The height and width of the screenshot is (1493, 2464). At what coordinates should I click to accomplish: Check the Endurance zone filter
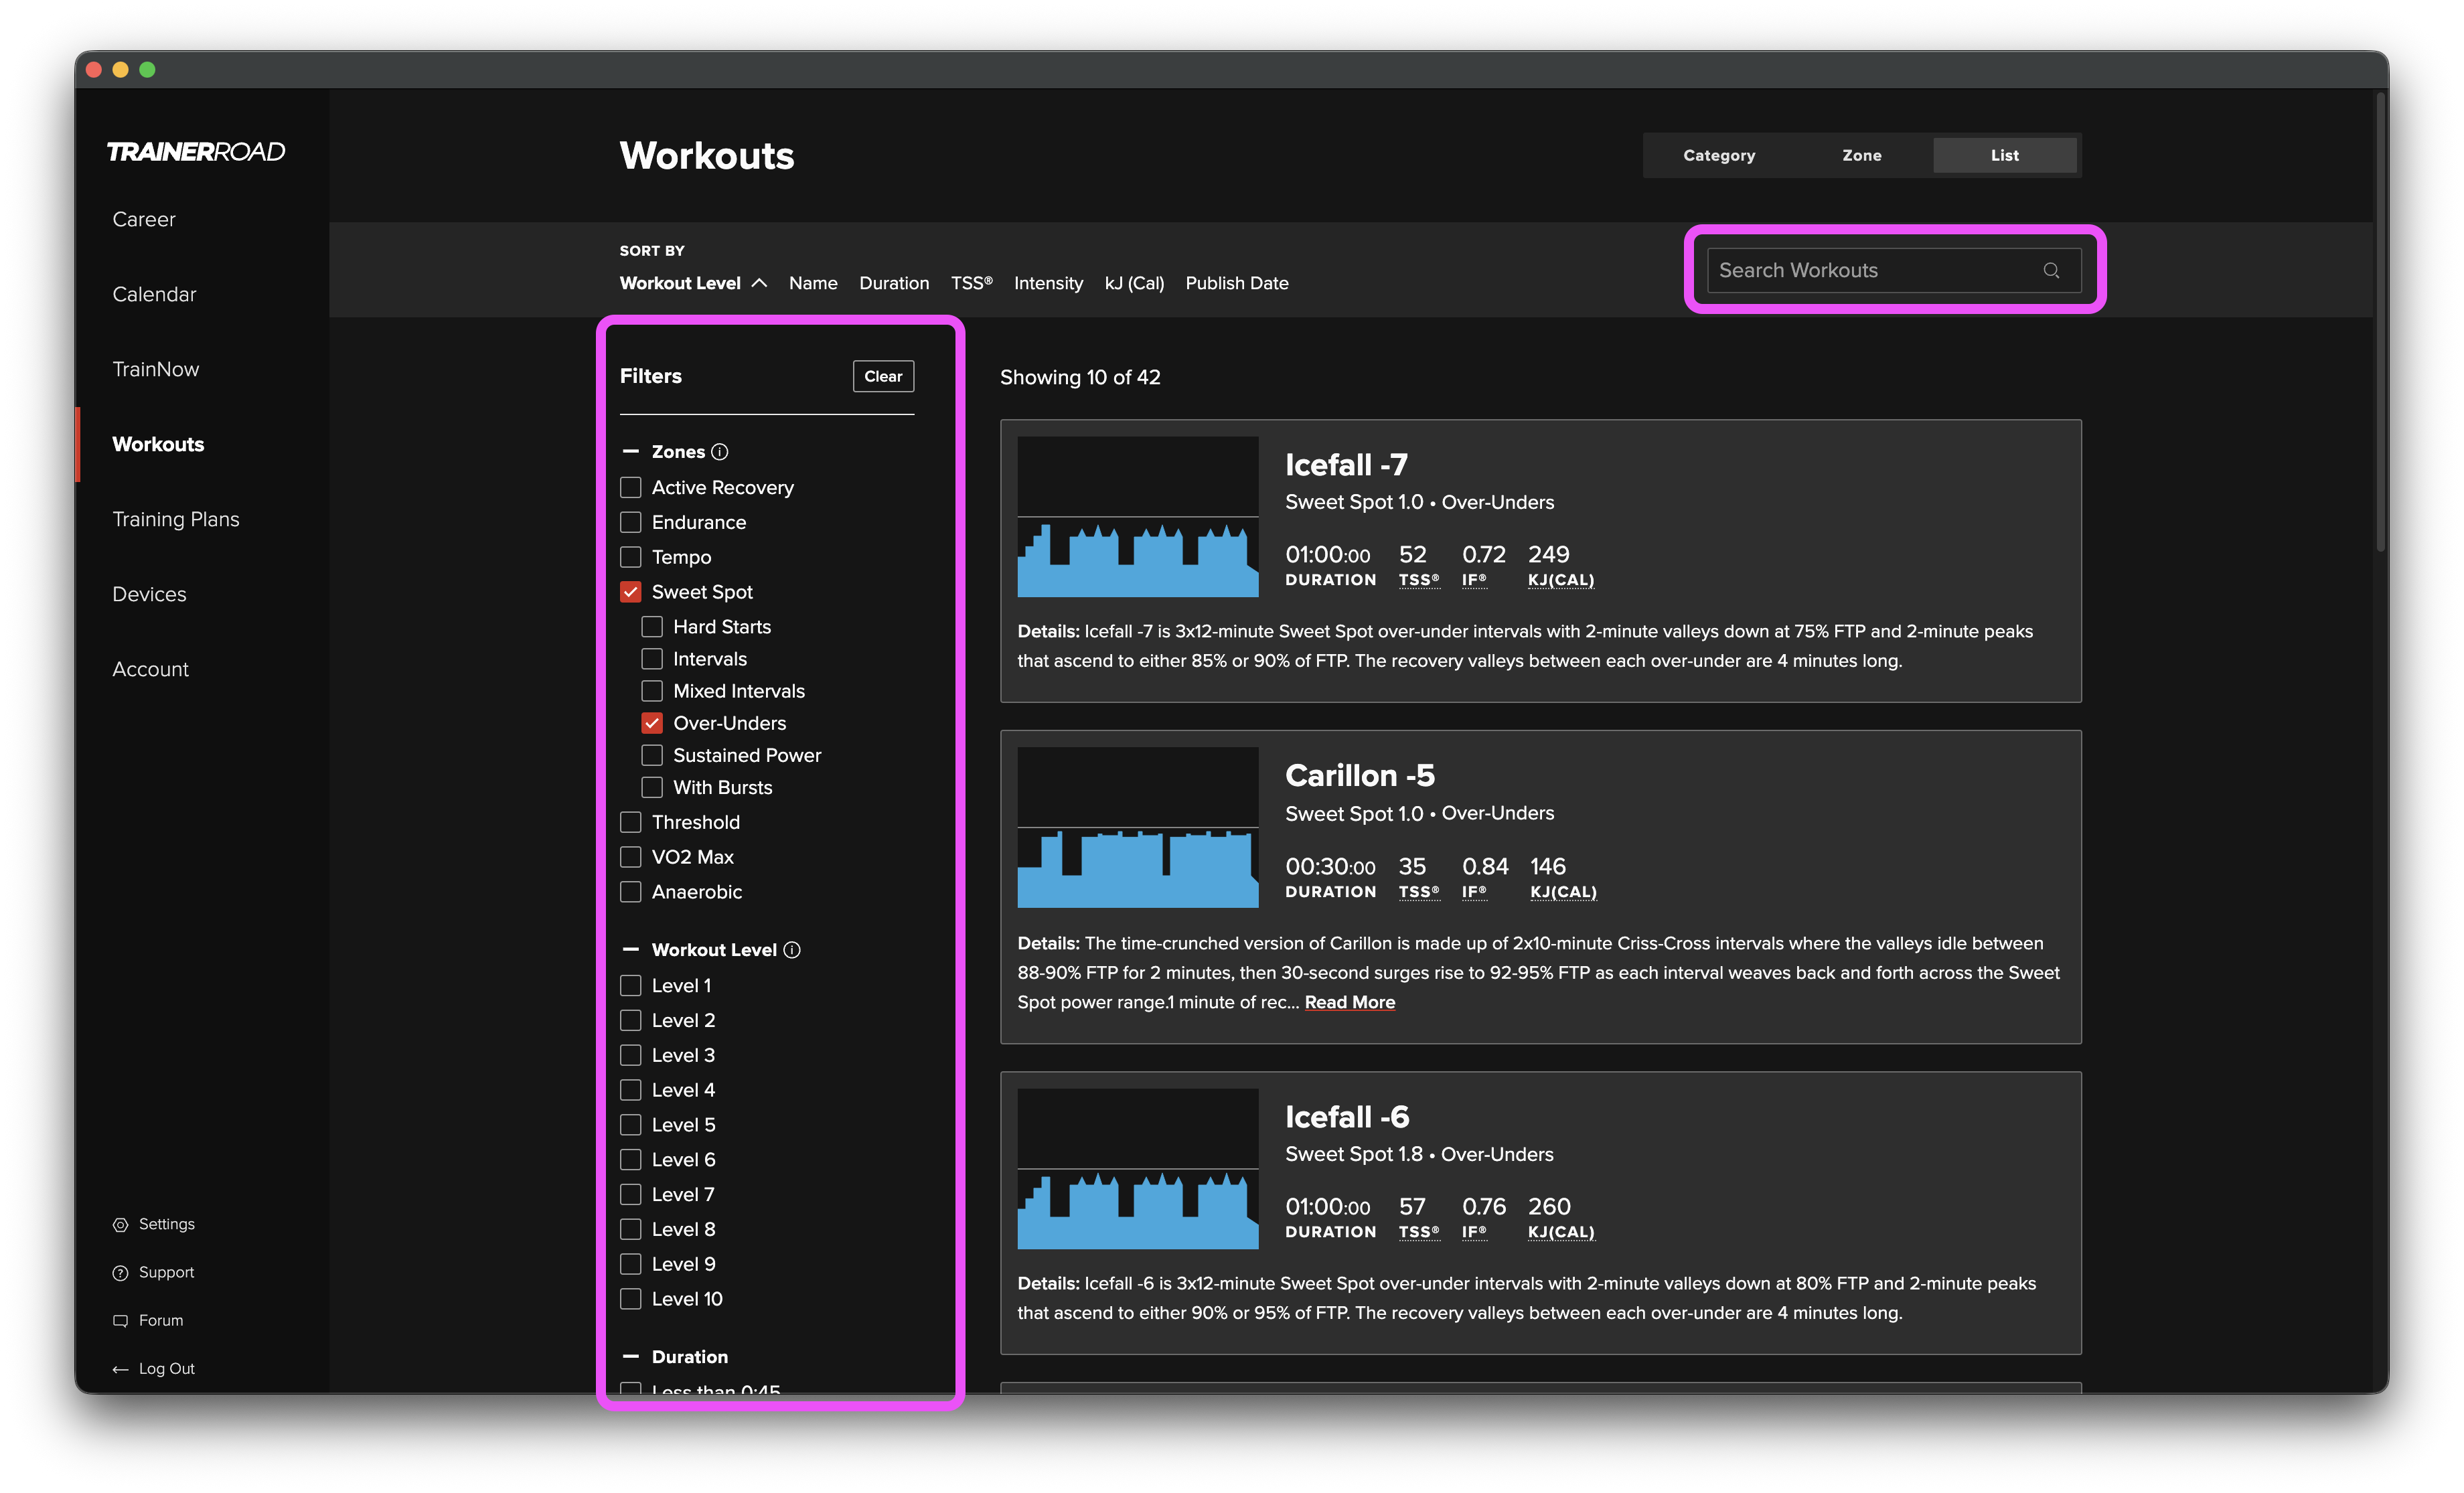630,522
